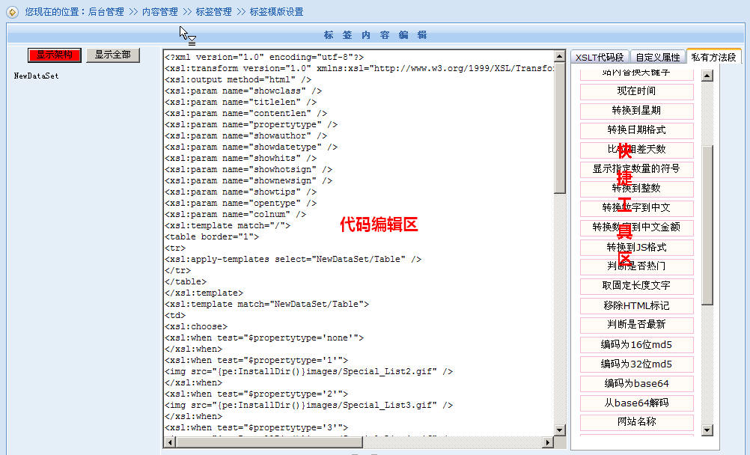Click the code editor scroll-right arrow
750x455 pixels.
click(548, 442)
